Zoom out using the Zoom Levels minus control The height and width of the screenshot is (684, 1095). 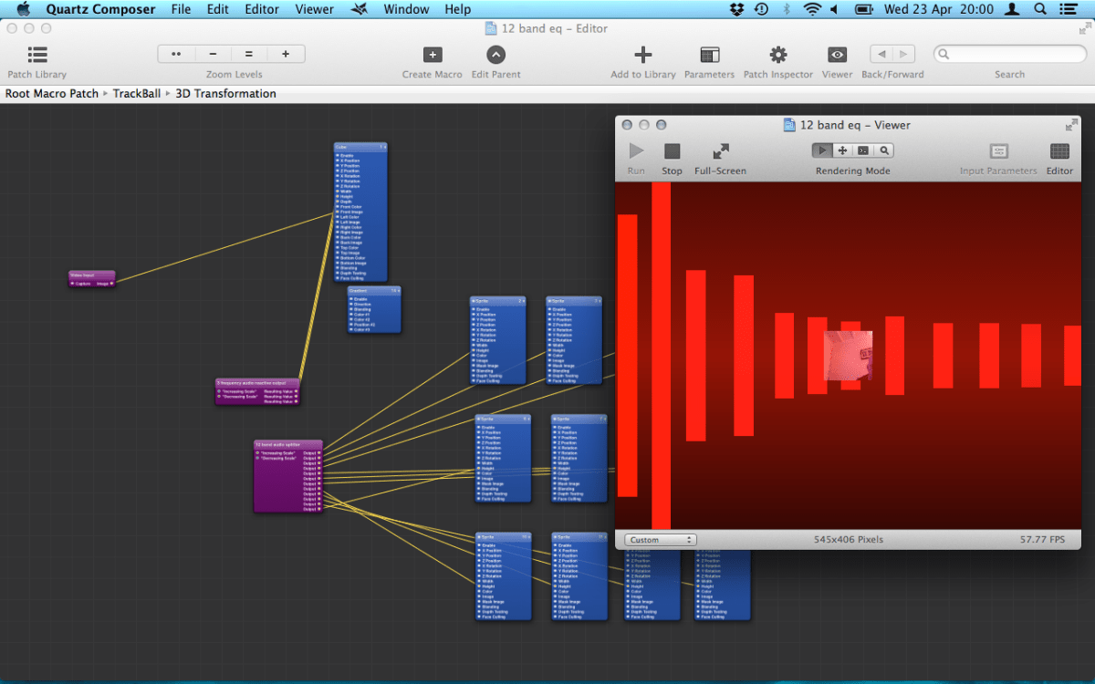tap(212, 53)
